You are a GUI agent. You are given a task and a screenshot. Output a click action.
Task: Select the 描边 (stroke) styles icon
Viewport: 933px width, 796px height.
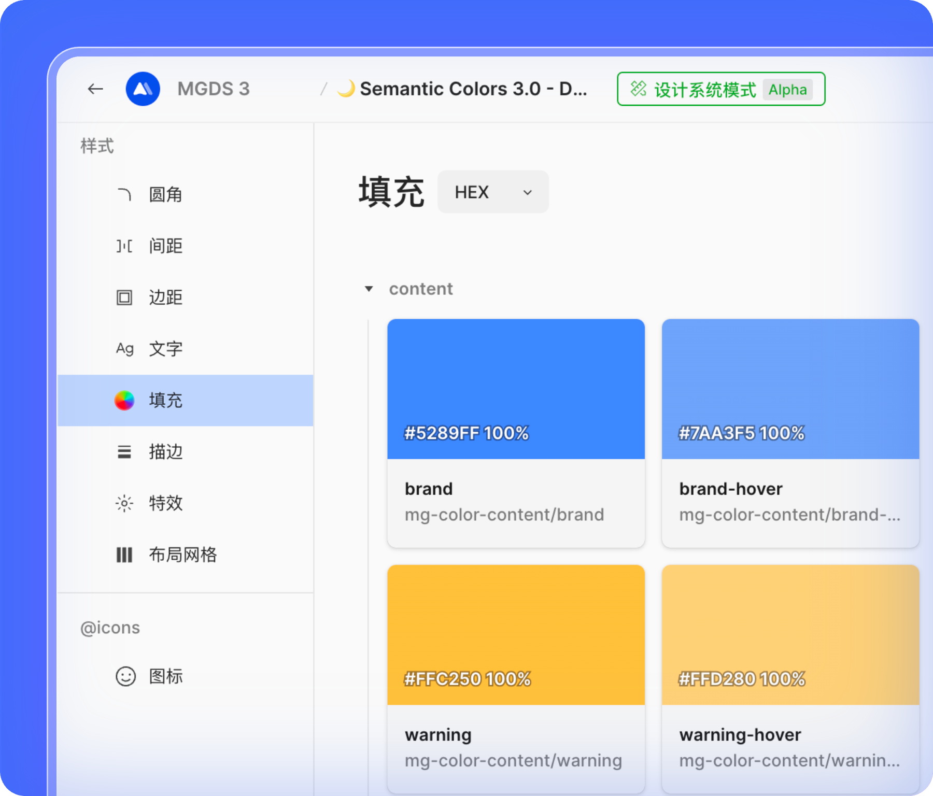pyautogui.click(x=124, y=452)
